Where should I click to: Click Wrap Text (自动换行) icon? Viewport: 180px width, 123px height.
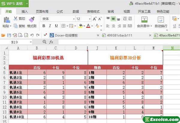point(161,19)
